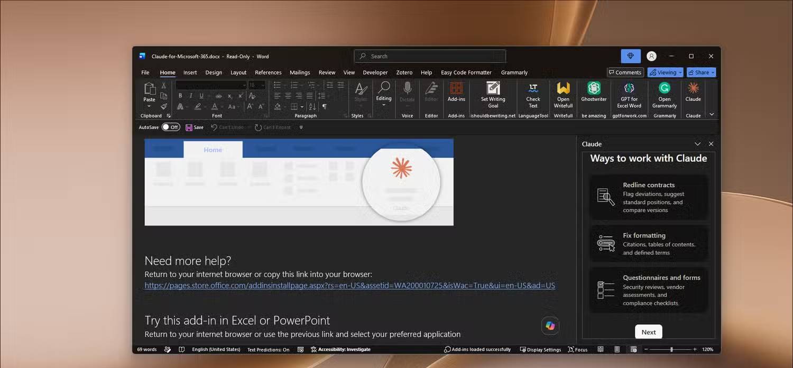793x368 pixels.
Task: Toggle Show/Hide paragraph marks
Action: [324, 106]
